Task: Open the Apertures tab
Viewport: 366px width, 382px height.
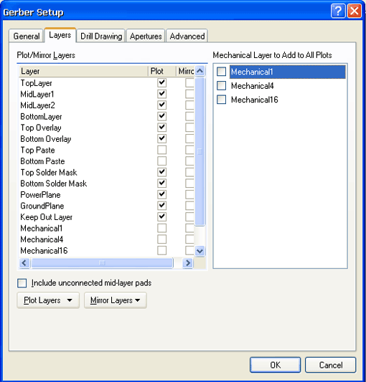Action: tap(146, 36)
